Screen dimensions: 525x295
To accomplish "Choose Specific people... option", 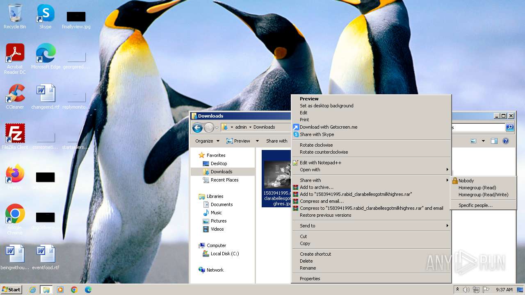I will (x=483, y=205).
